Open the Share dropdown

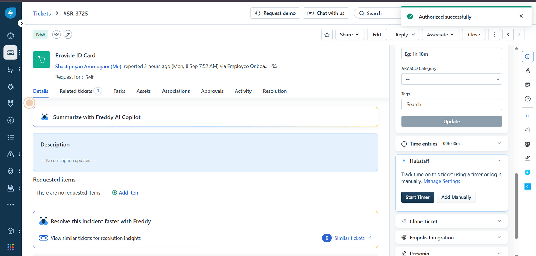point(349,35)
